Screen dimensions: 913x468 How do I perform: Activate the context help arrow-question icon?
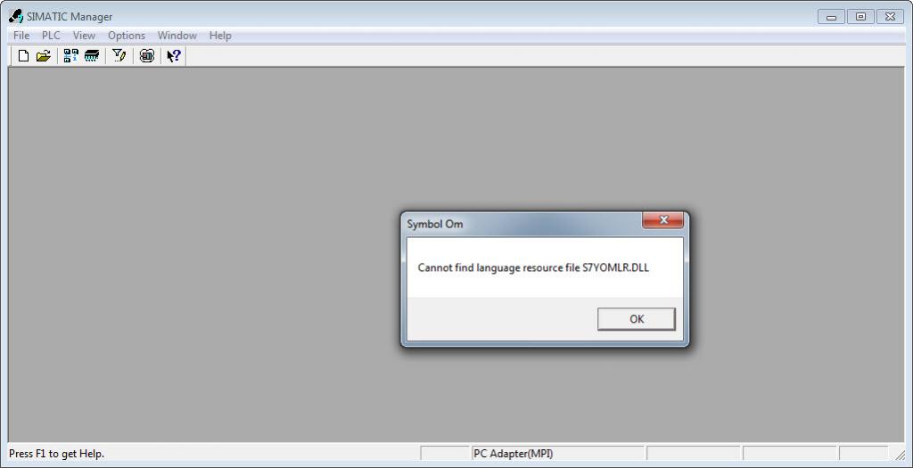point(174,56)
